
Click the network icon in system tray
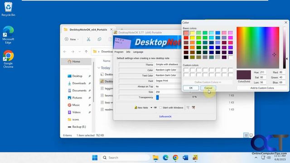pyautogui.click(x=263, y=158)
